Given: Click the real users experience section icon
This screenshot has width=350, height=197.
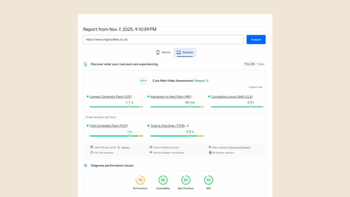Looking at the screenshot, I should pos(85,64).
